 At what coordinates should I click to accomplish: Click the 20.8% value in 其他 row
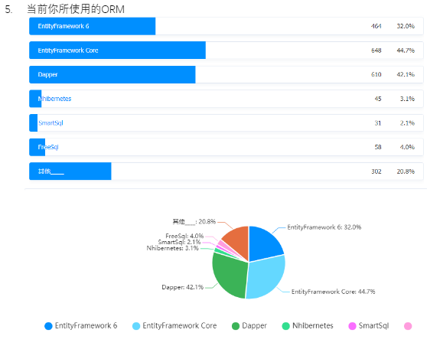(406, 171)
